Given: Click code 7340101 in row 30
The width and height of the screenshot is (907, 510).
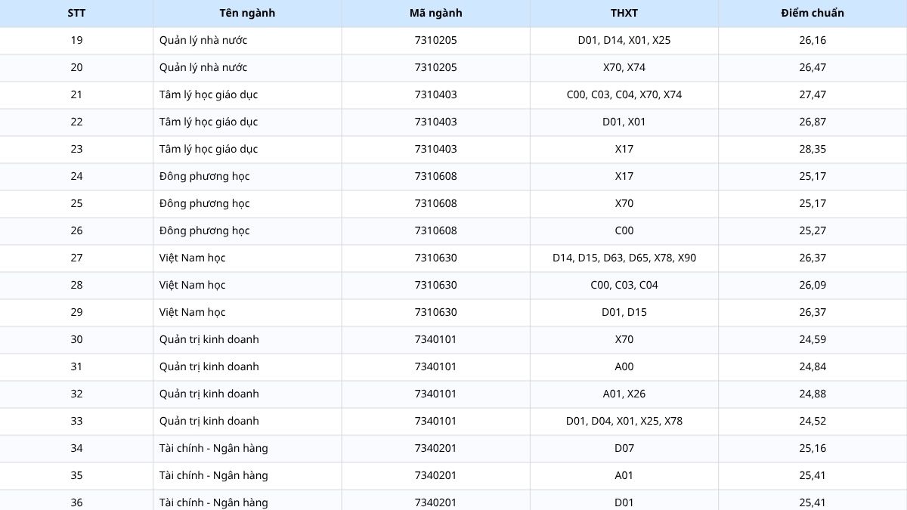Looking at the screenshot, I should click(435, 339).
